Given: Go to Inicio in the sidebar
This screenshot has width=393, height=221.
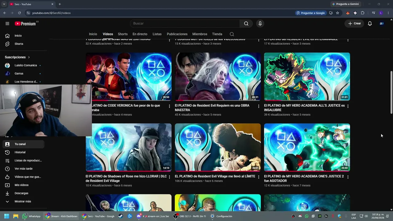Looking at the screenshot, I should click(23, 36).
